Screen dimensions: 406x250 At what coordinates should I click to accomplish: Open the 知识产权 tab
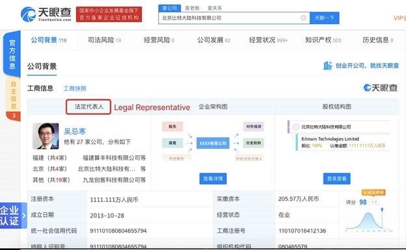(323, 40)
